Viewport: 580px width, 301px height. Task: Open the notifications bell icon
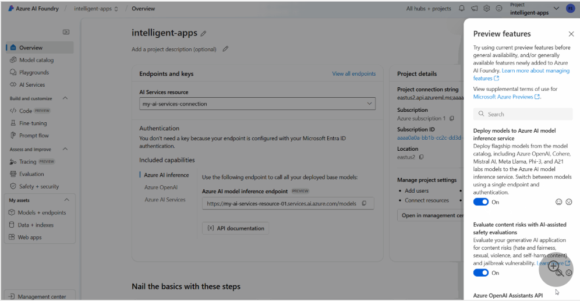462,9
